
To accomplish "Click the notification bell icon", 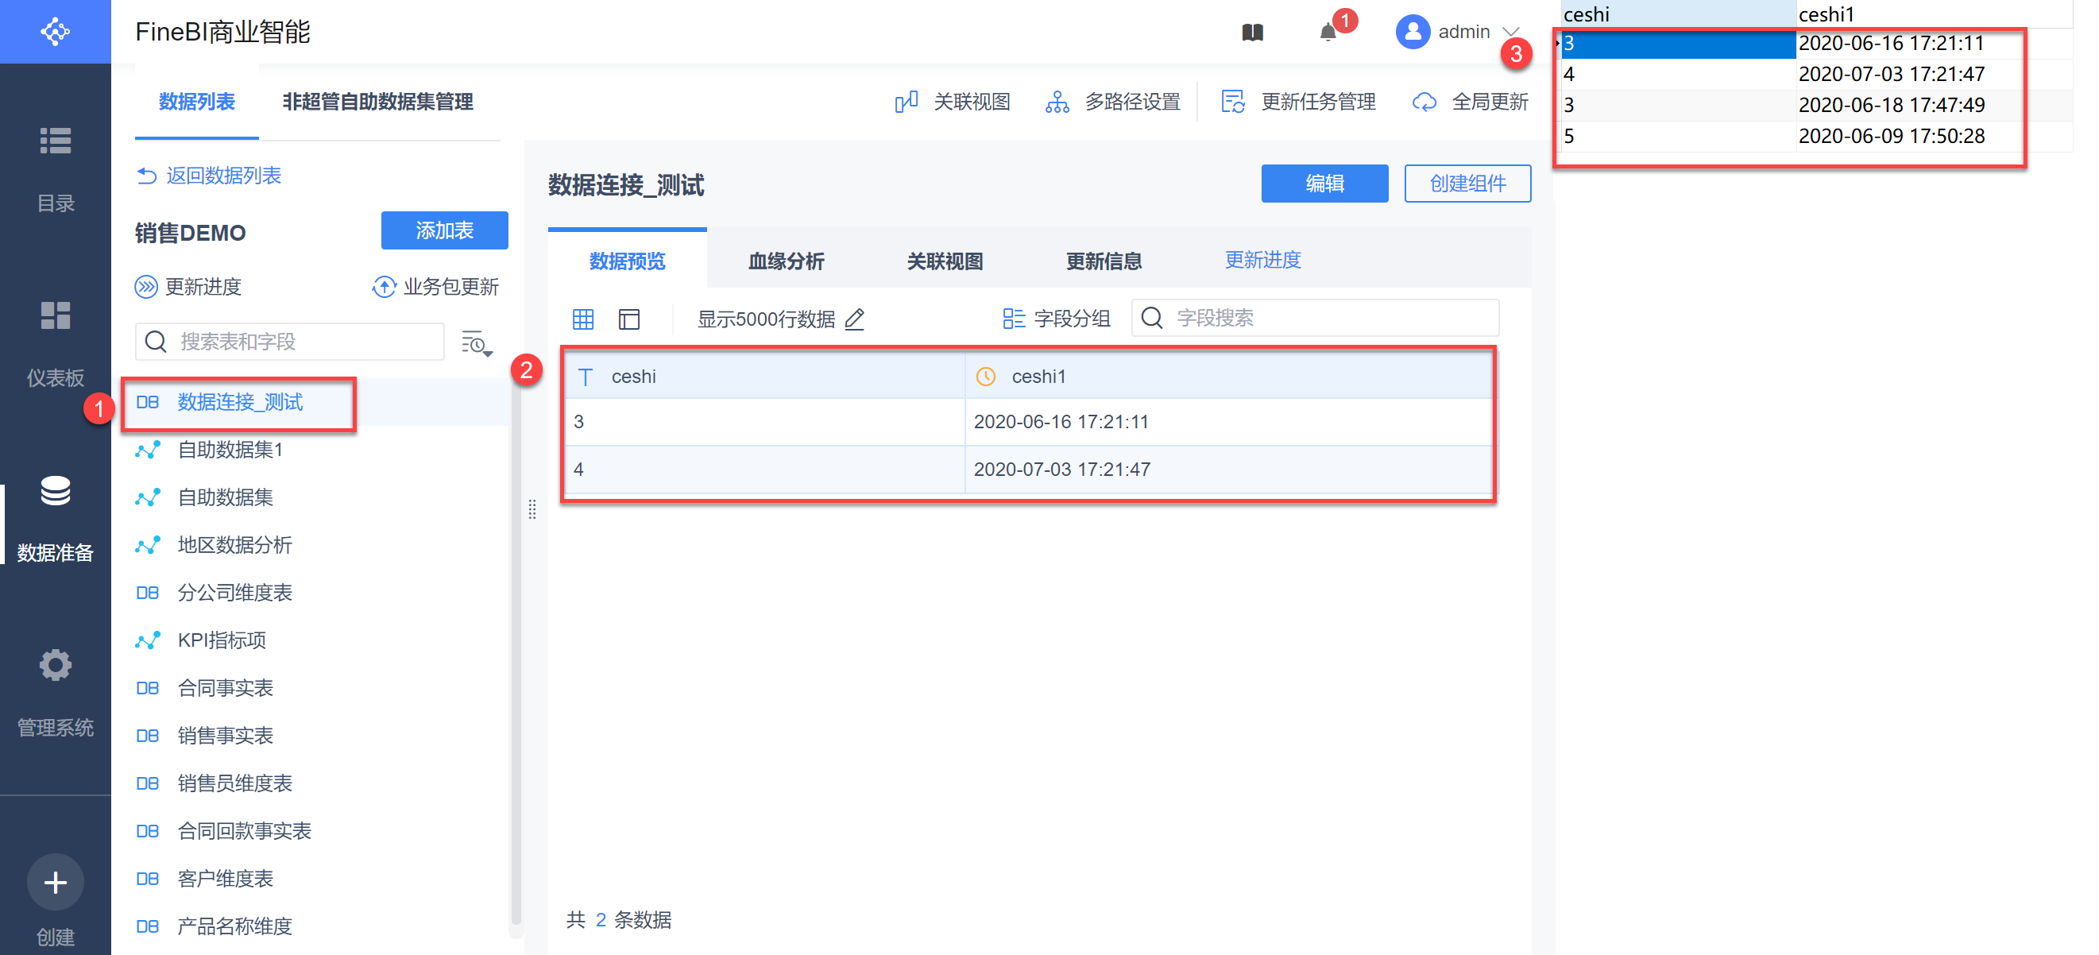I will [x=1328, y=33].
